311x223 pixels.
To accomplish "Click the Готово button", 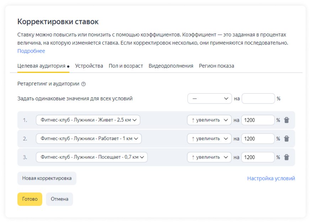I will click(x=30, y=199).
